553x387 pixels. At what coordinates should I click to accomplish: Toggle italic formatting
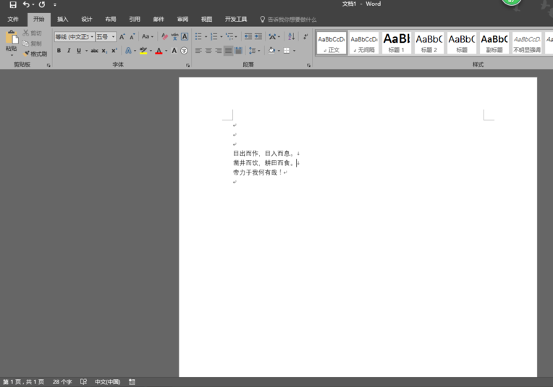coord(69,51)
